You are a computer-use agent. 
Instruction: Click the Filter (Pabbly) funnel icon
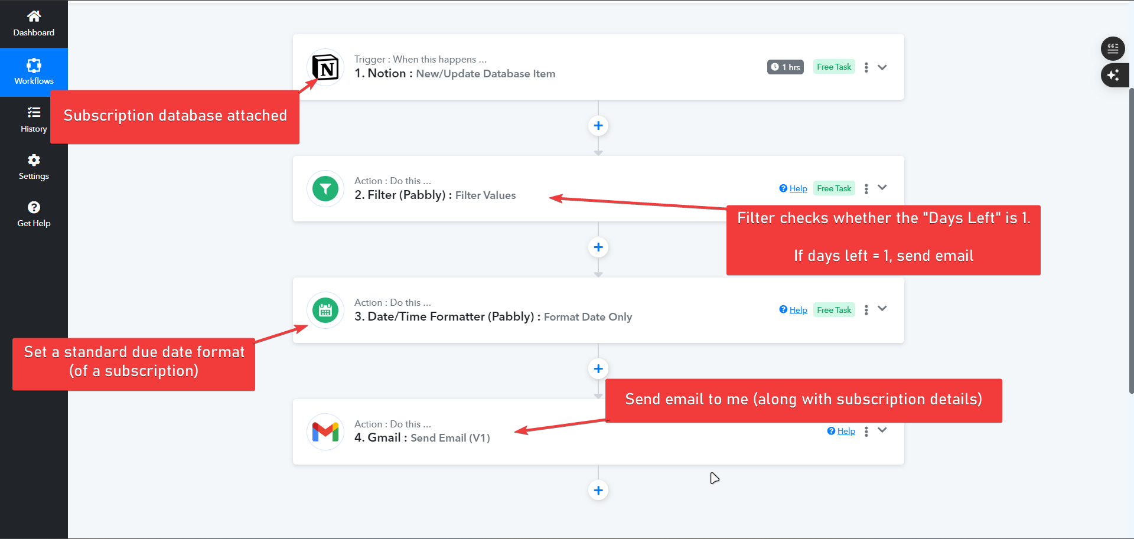(x=325, y=189)
